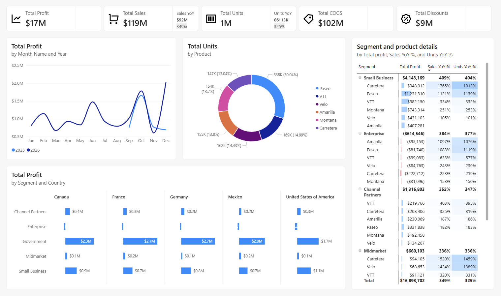Click the Total Discounts badge icon

(406, 19)
